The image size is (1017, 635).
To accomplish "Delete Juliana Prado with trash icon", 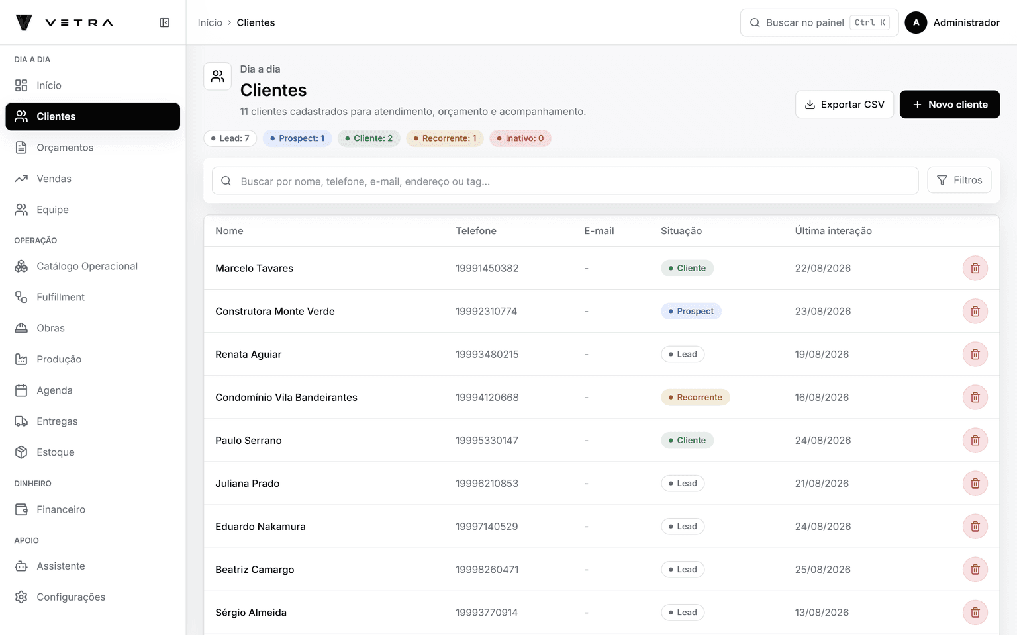I will pyautogui.click(x=975, y=483).
